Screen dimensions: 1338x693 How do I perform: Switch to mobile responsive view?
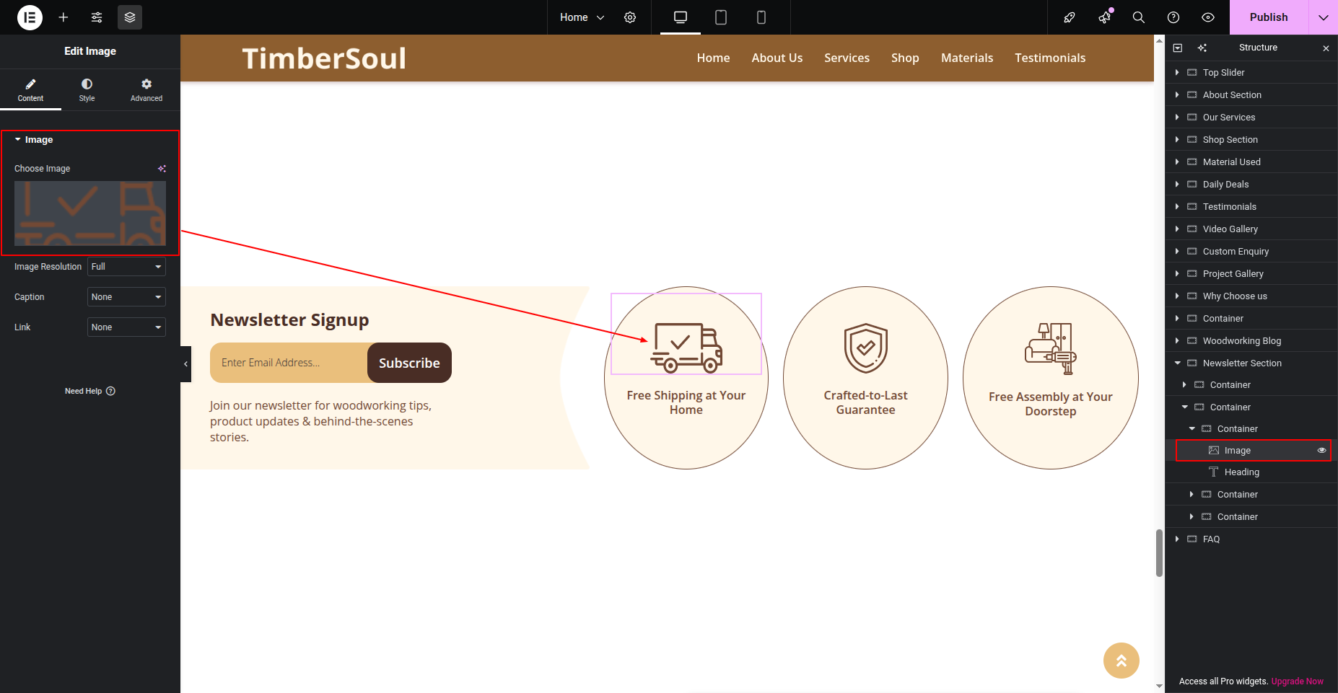pyautogui.click(x=761, y=17)
